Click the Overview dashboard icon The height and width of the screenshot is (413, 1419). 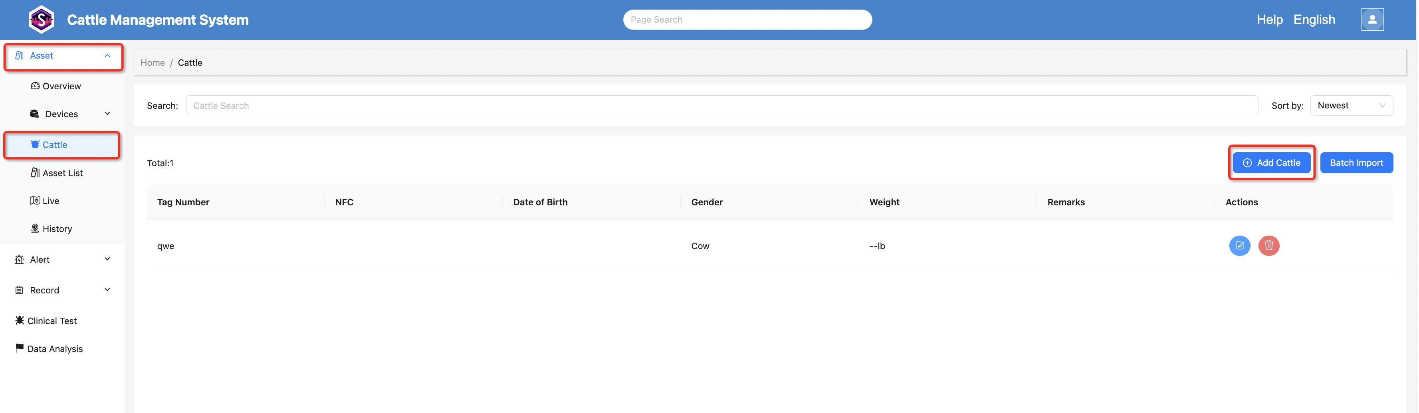pyautogui.click(x=35, y=86)
